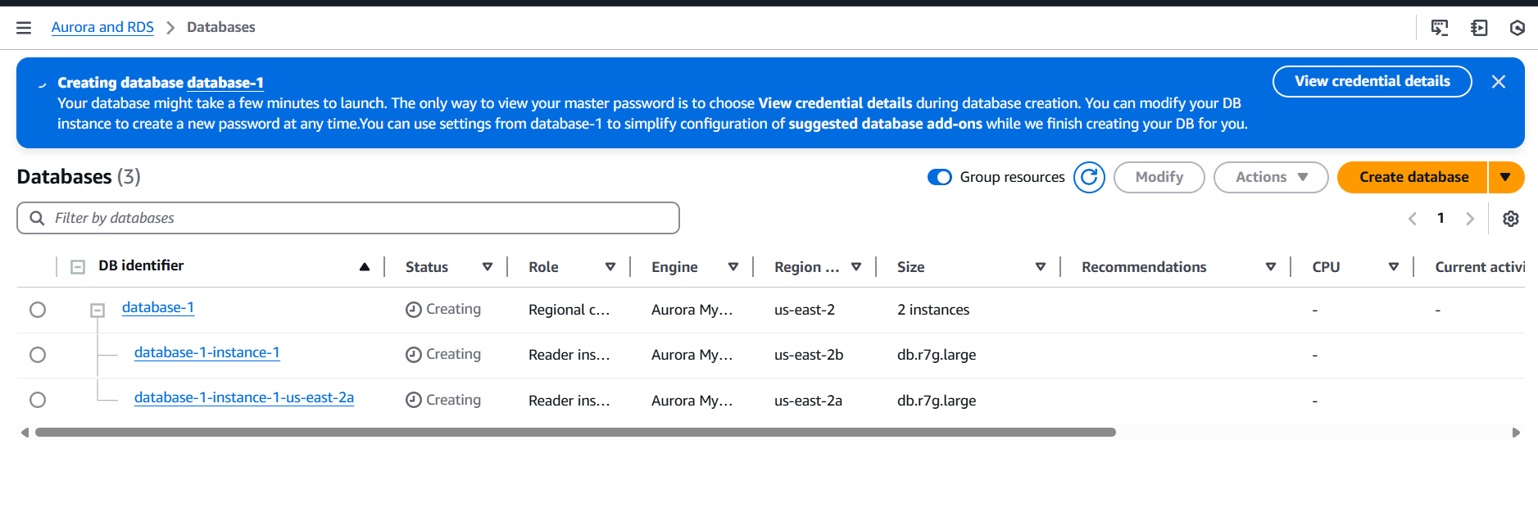Screen dimensions: 1538x526
Task: Click the Databases (3) heading
Action: (79, 177)
